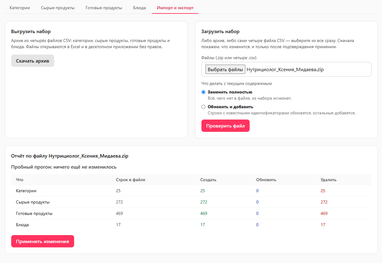Select the Импорт и экспорт tab
382x263 pixels.
(175, 8)
